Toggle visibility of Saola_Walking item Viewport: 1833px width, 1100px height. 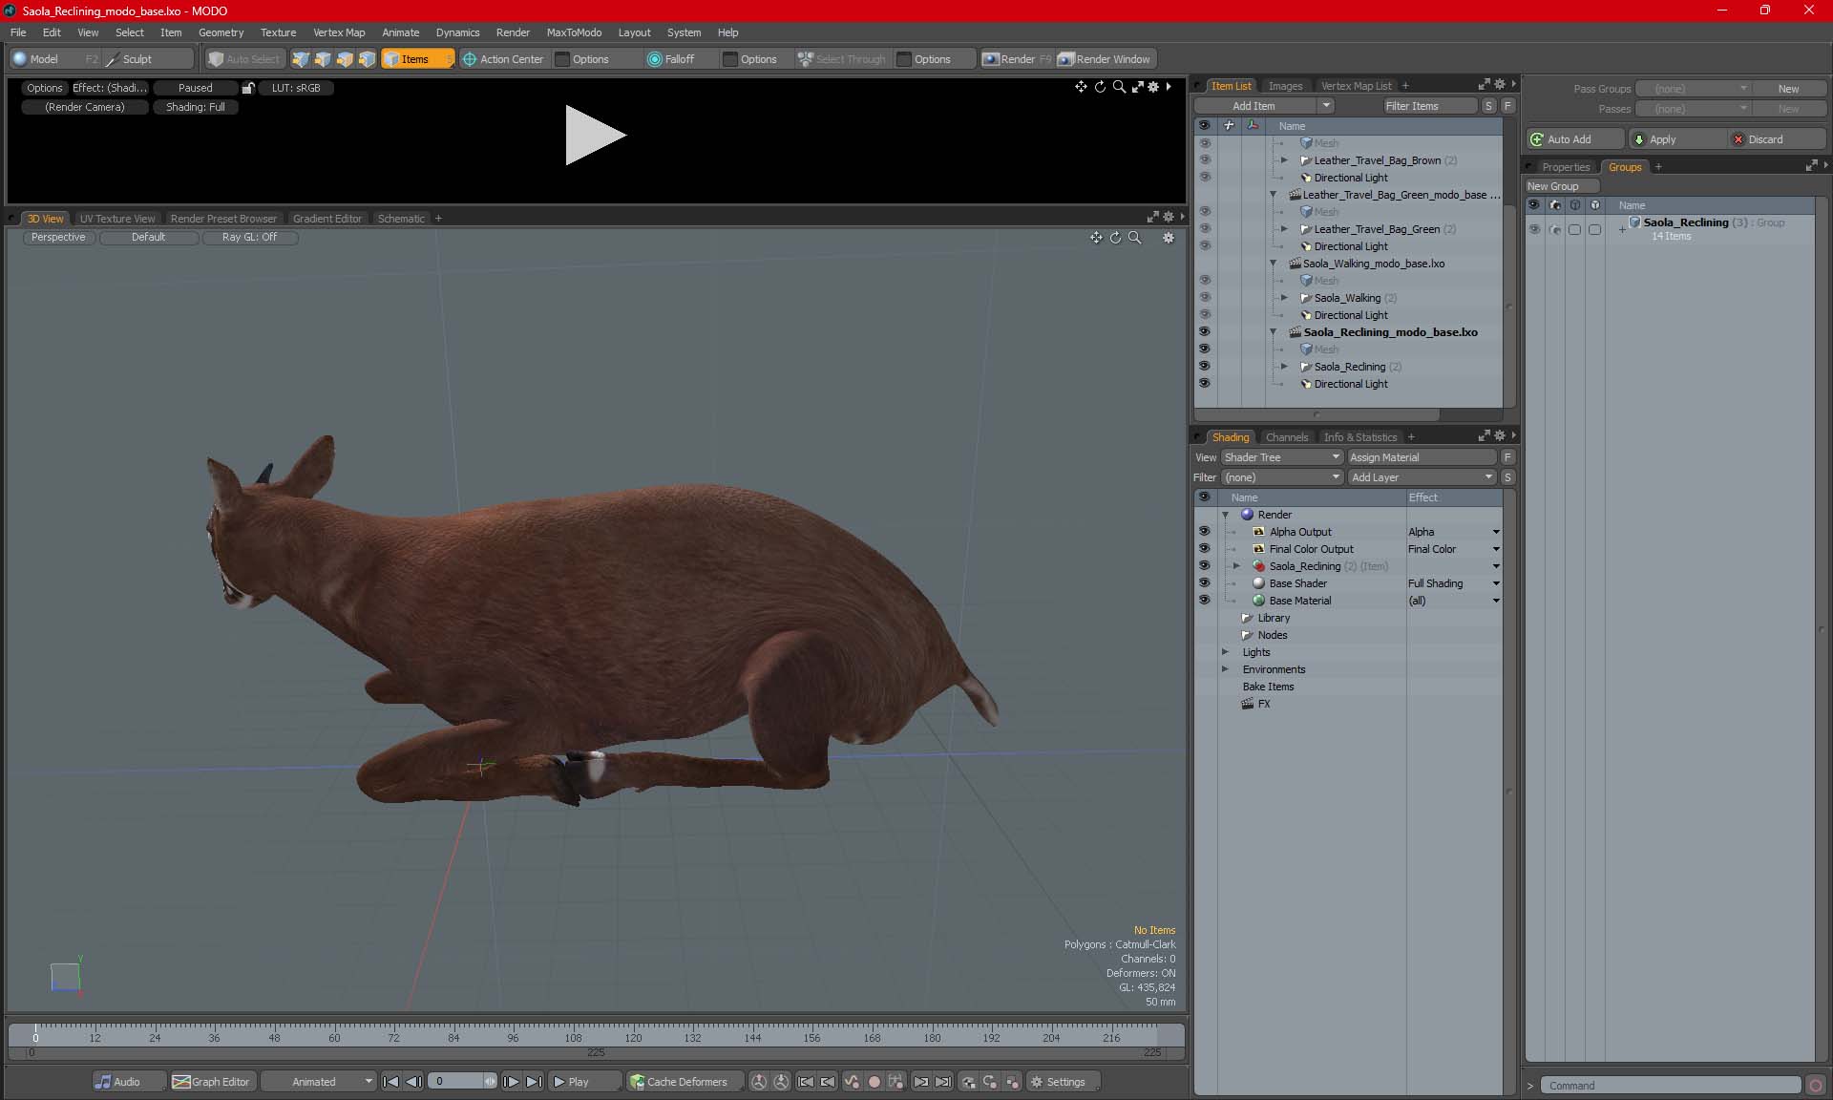click(1205, 298)
